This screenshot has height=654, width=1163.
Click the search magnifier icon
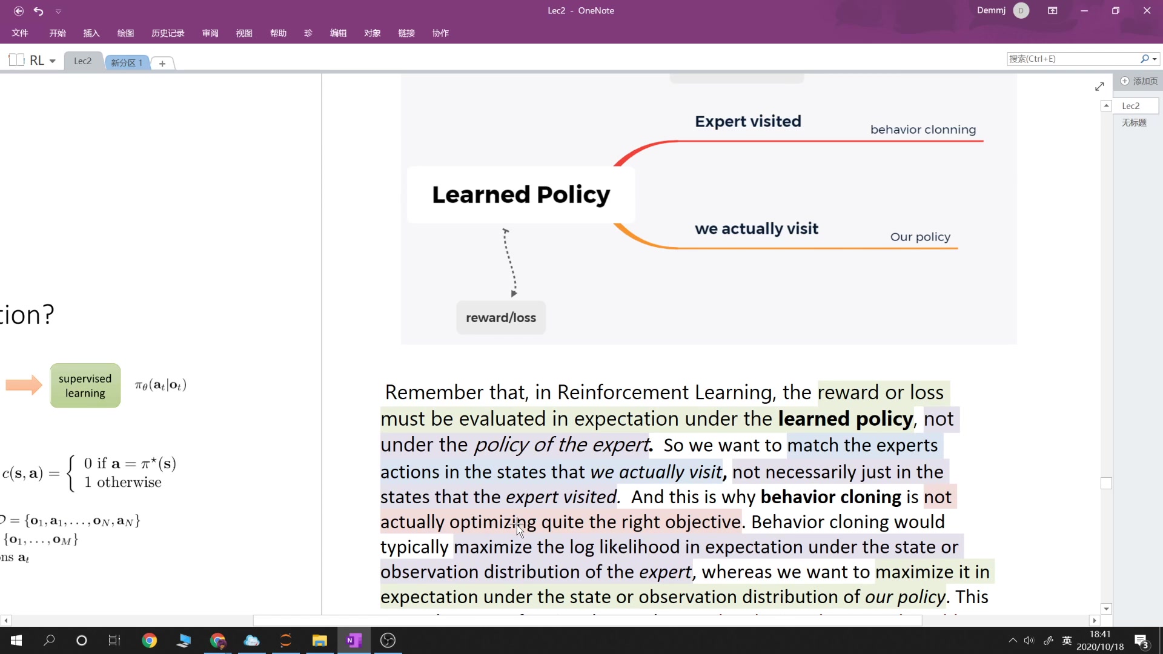[x=1144, y=59]
